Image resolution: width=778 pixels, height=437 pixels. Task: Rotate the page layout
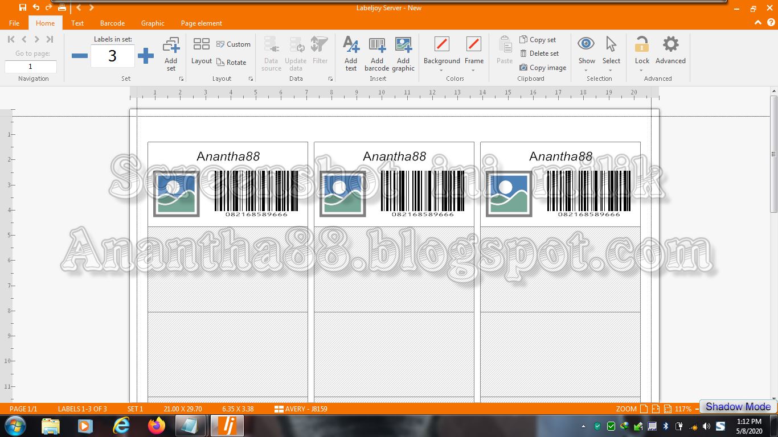tap(232, 63)
